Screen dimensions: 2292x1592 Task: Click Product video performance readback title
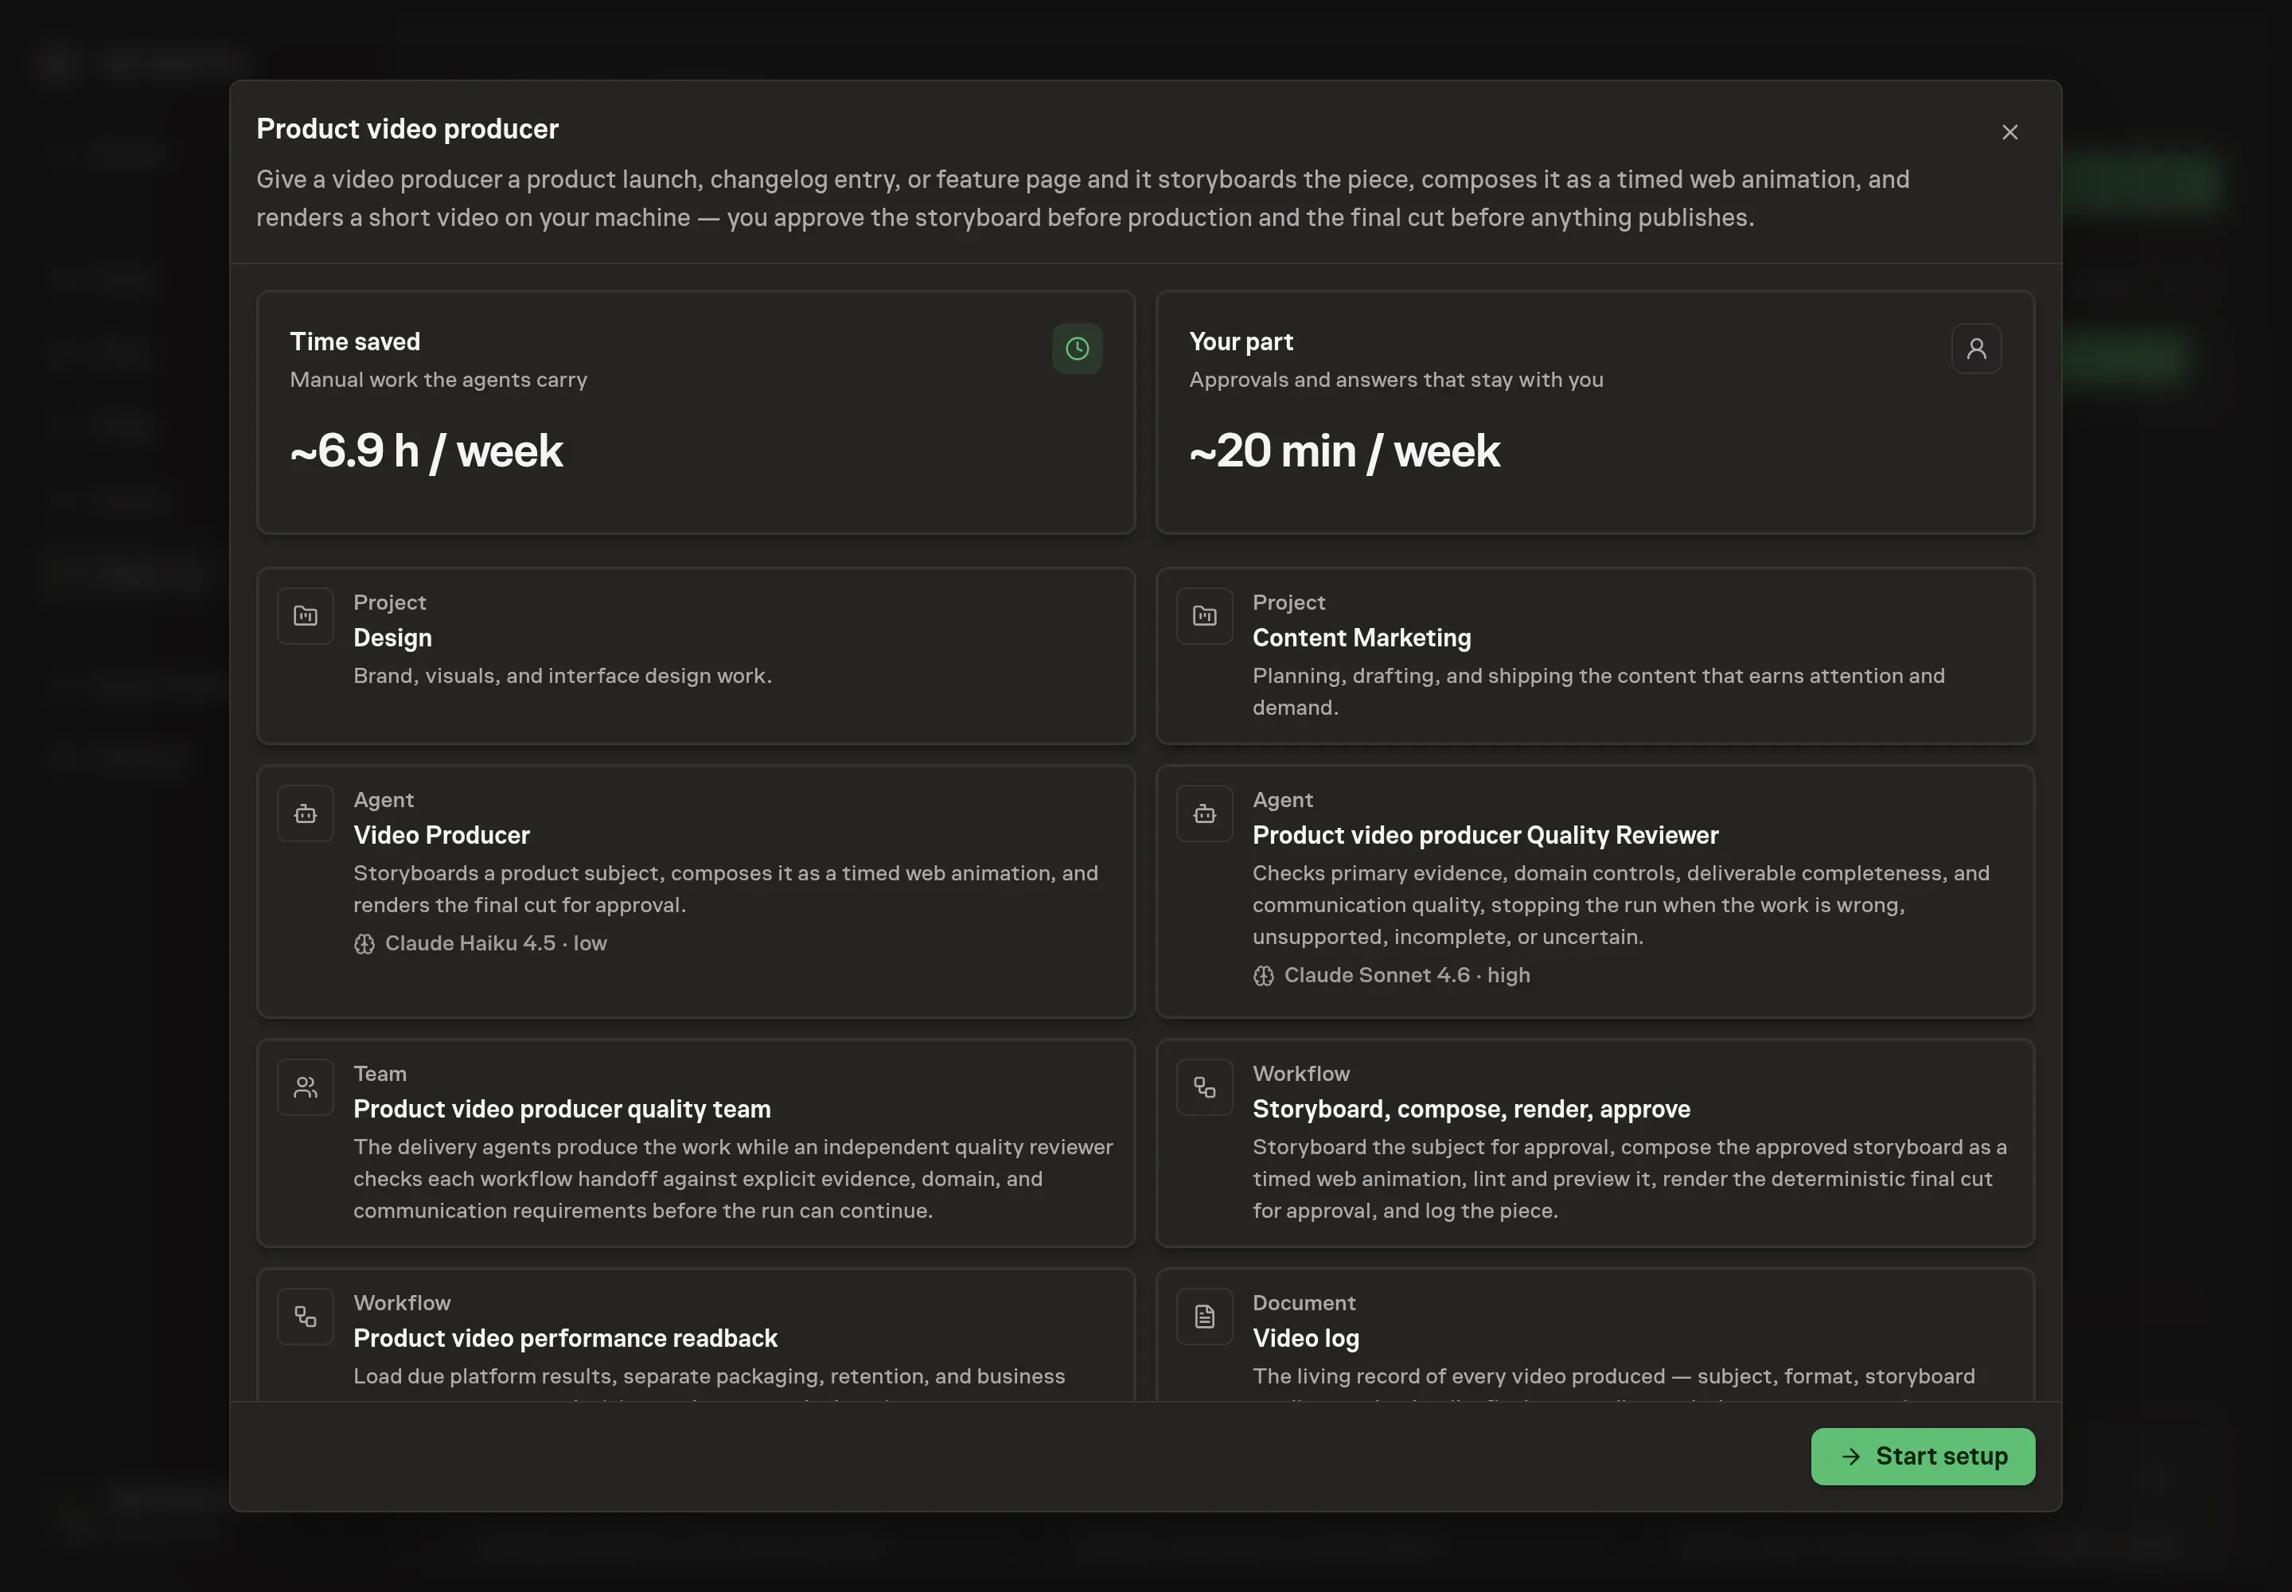tap(566, 1339)
